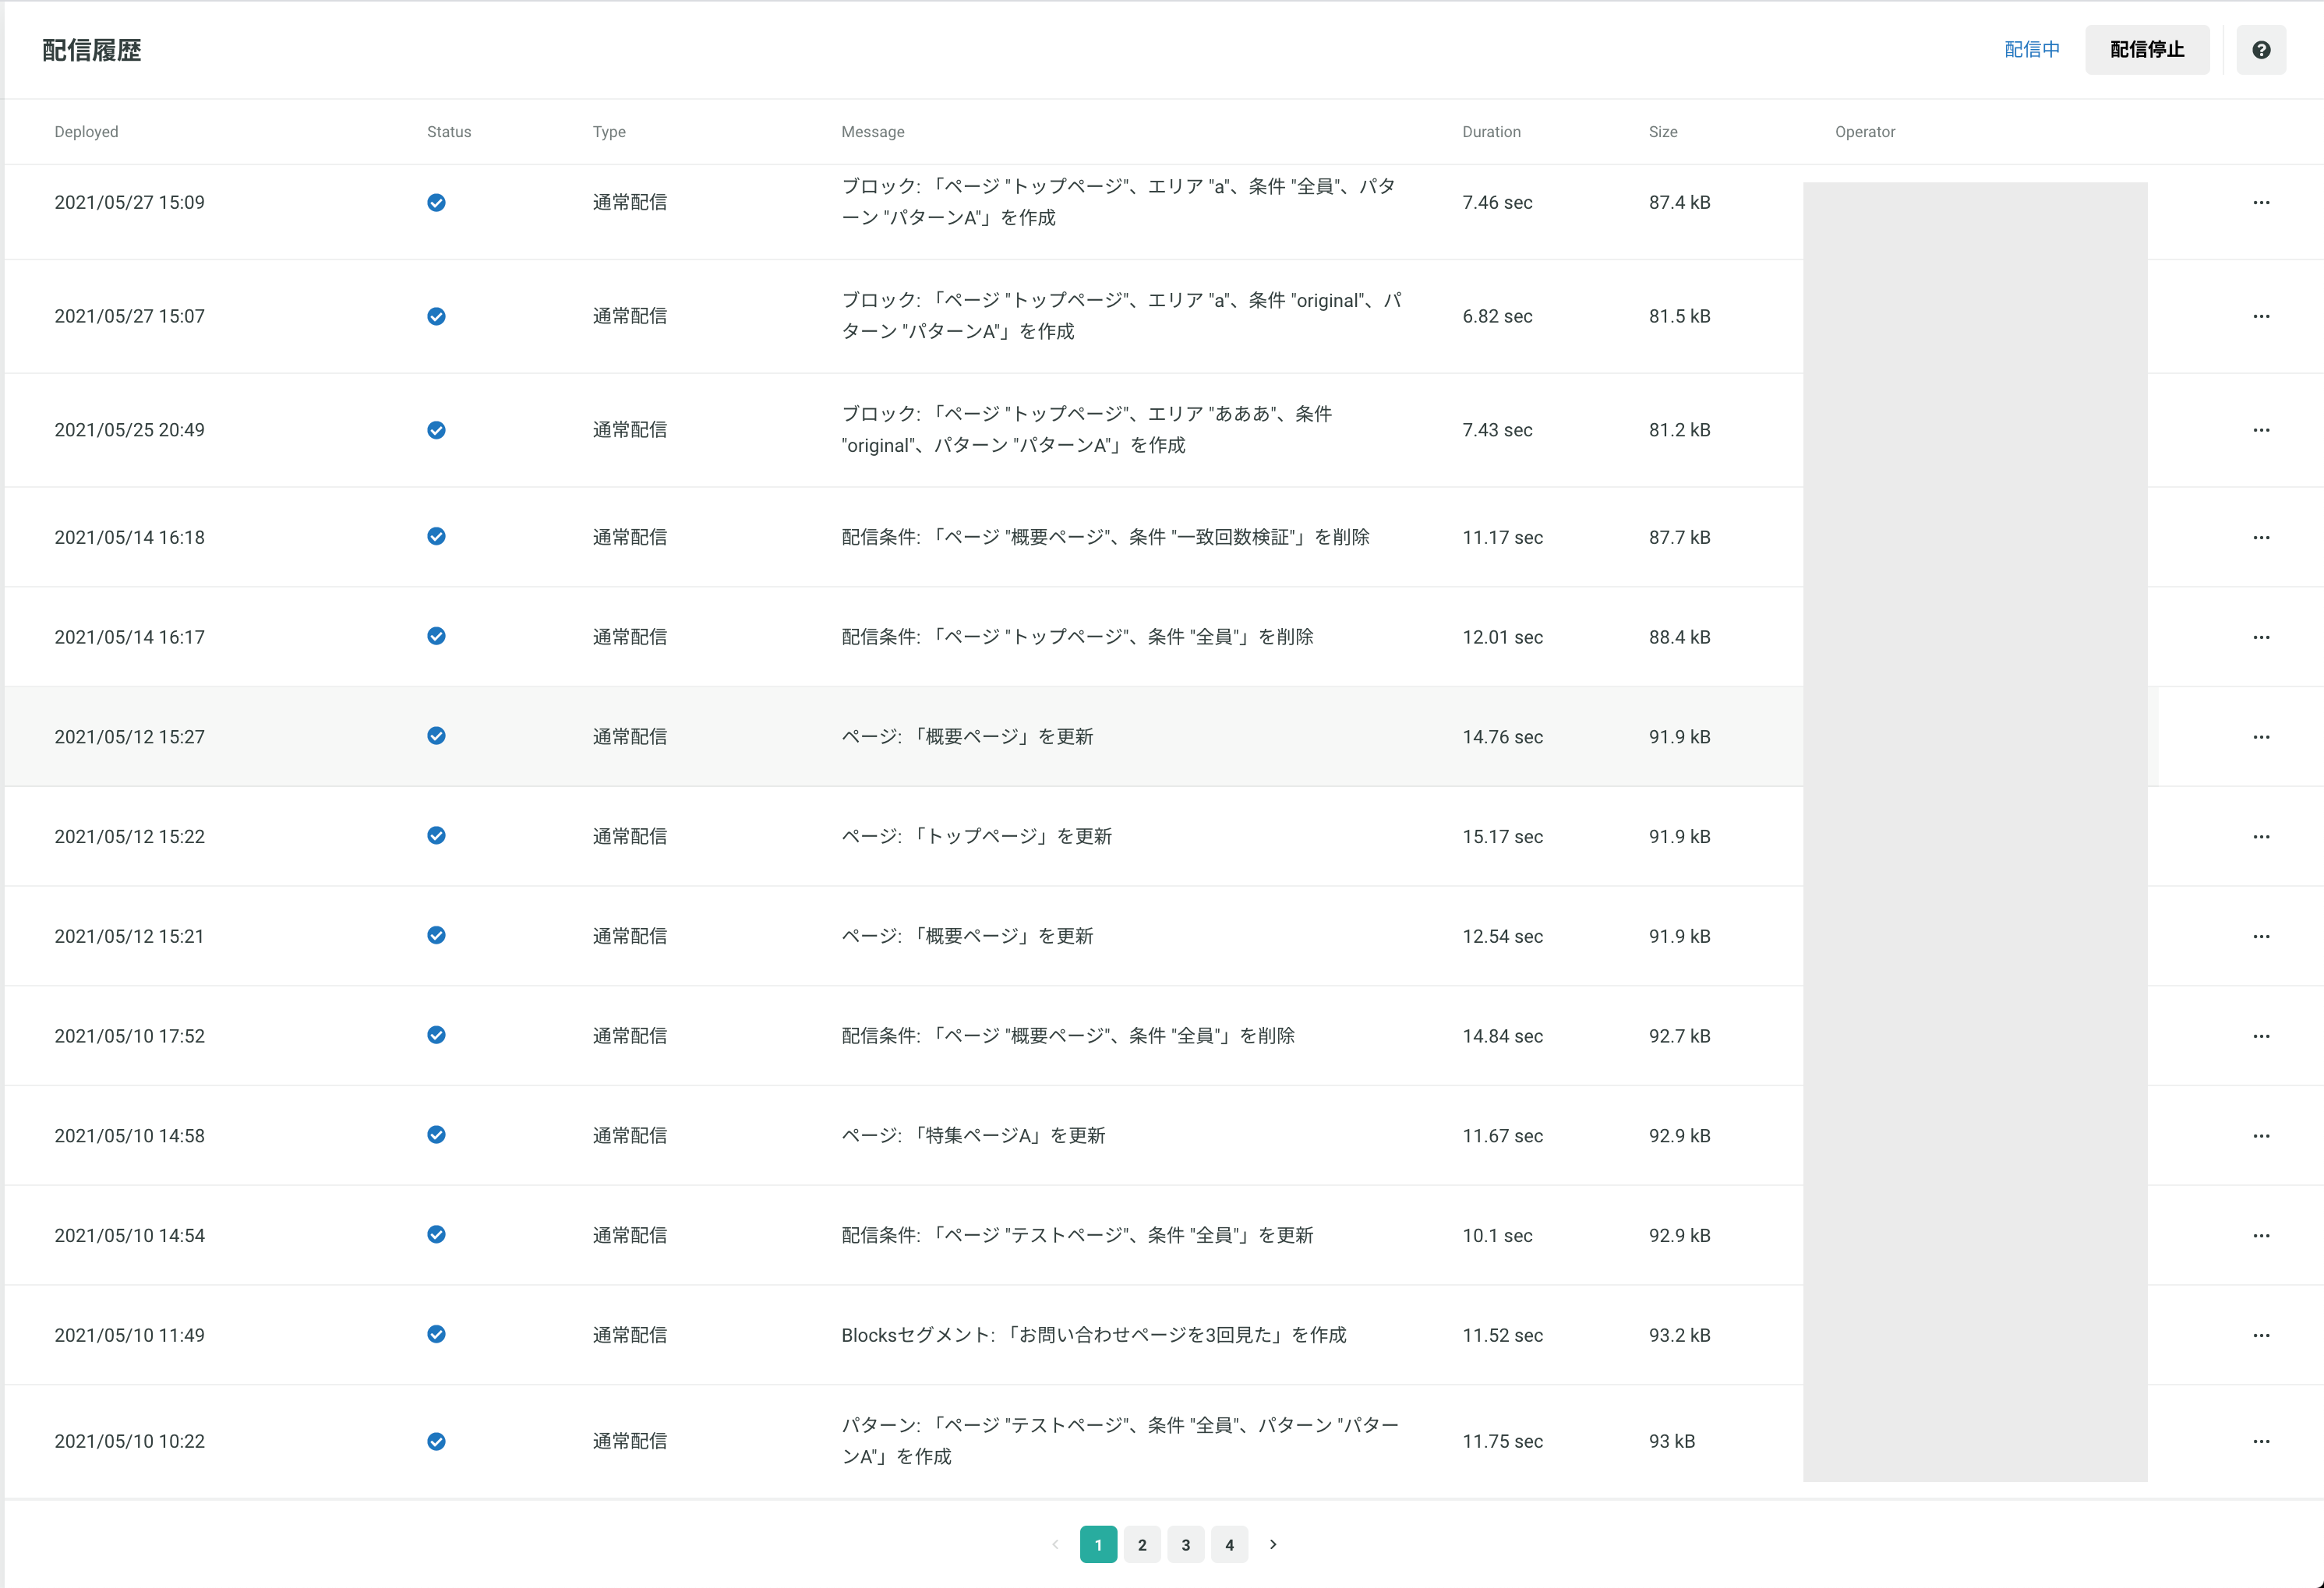
Task: Open more options for 2021/05/10 17:52 row
Action: pos(2261,1036)
